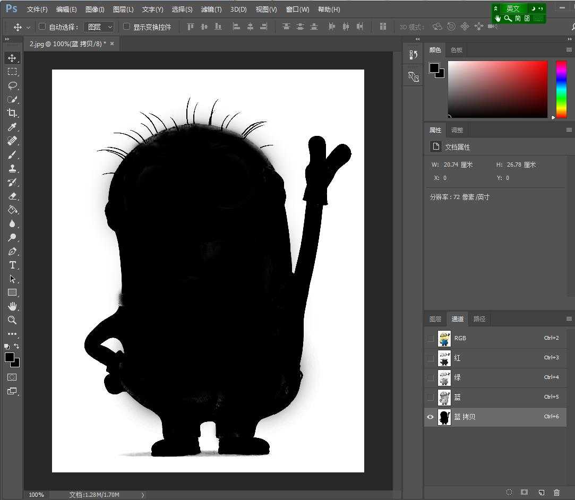
Task: Delete current channel with trash icon
Action: tap(556, 493)
